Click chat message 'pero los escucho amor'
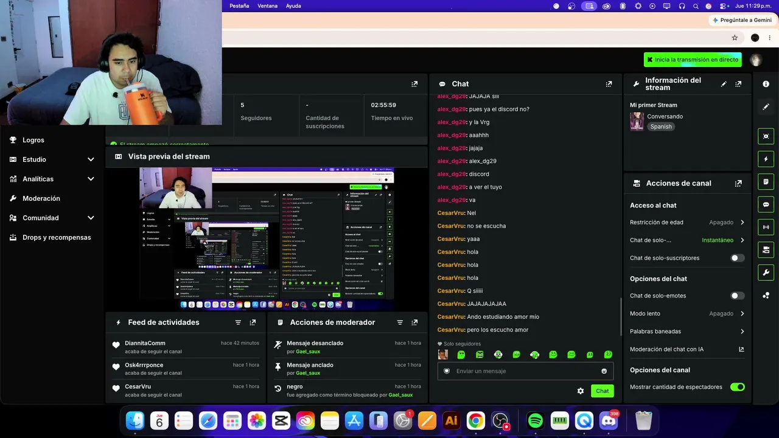Screen dimensions: 779x438 (x=498, y=330)
